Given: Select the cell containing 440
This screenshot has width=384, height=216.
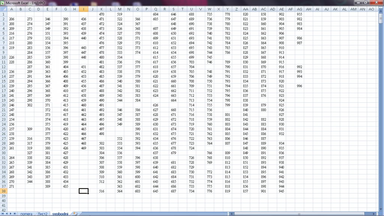Looking at the screenshot, I should [x=84, y=38].
